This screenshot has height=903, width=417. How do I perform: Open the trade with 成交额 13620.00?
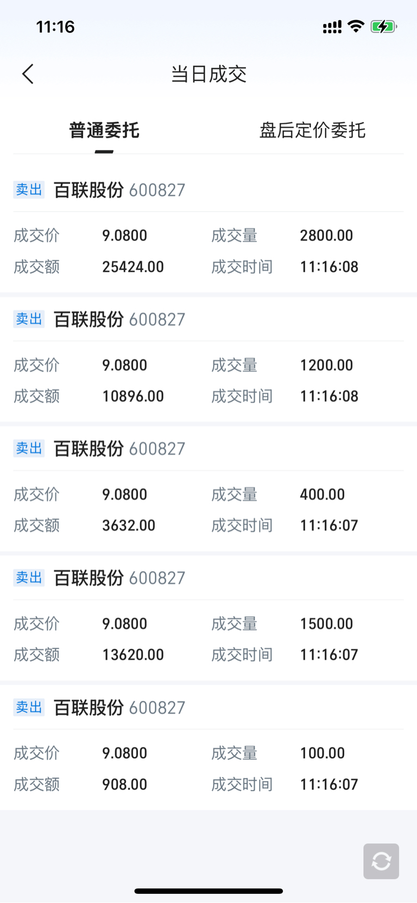(208, 618)
